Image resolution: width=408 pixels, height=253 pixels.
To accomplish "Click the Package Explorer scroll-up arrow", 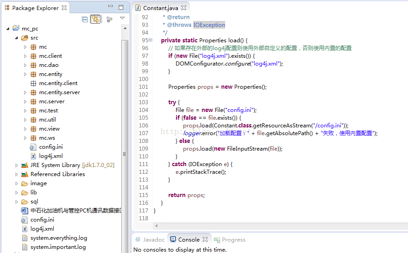I will click(x=125, y=28).
